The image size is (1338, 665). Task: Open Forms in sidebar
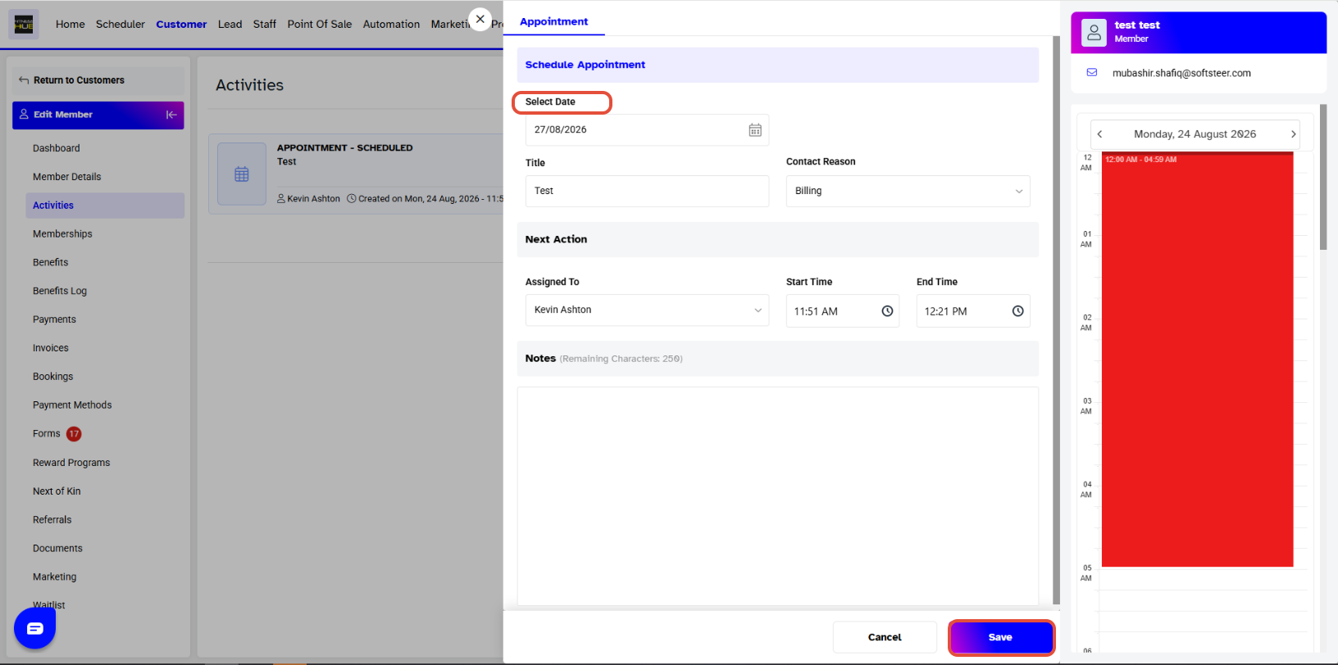pyautogui.click(x=47, y=434)
